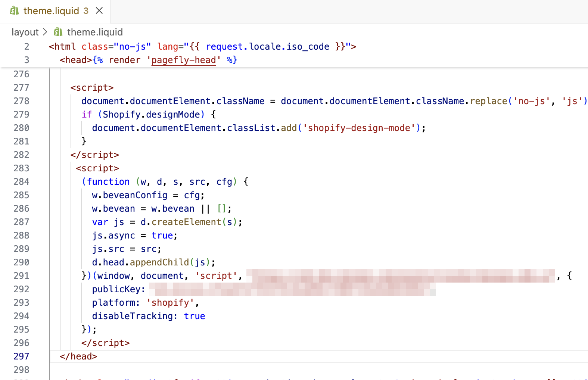Click the closing script tag on line 282
The image size is (588, 380).
pos(95,155)
